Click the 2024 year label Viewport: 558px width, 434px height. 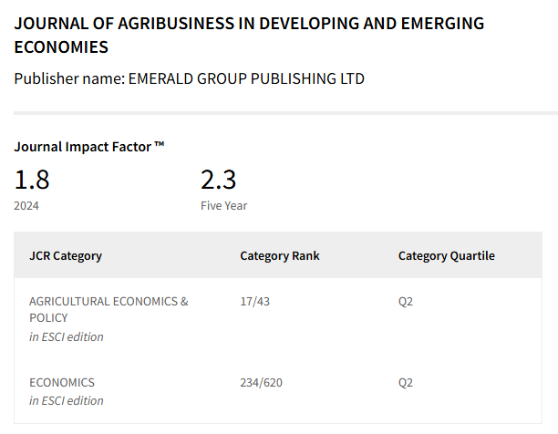[26, 205]
